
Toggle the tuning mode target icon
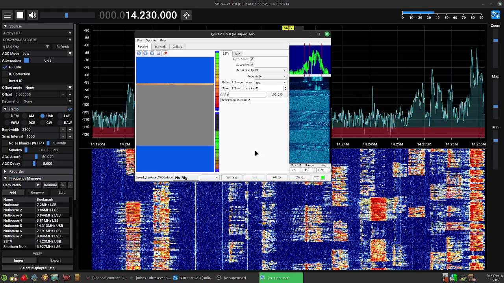coord(187,15)
